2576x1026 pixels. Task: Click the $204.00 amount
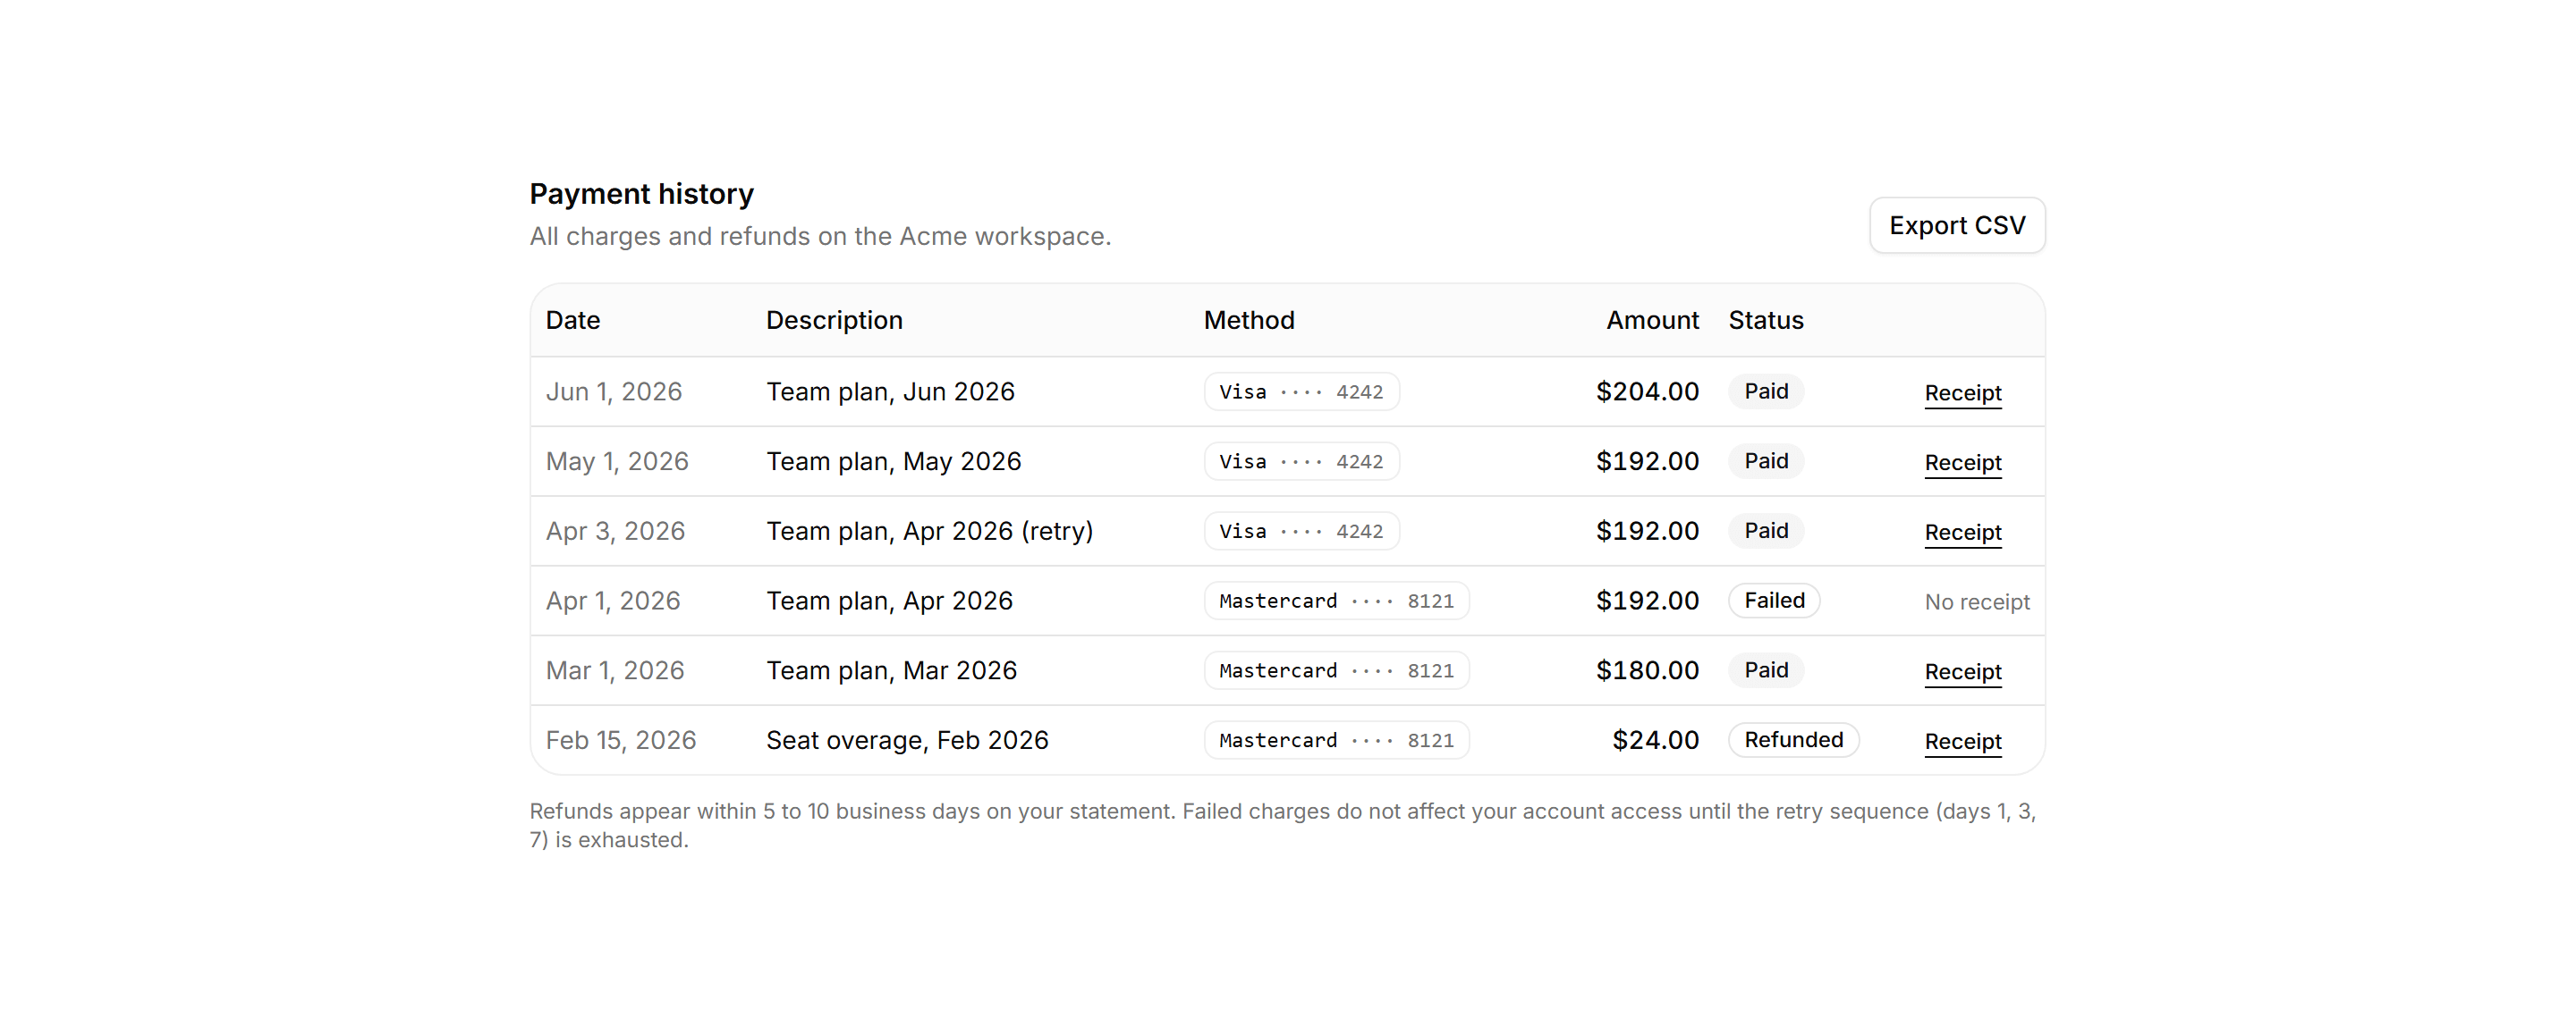coord(1647,391)
